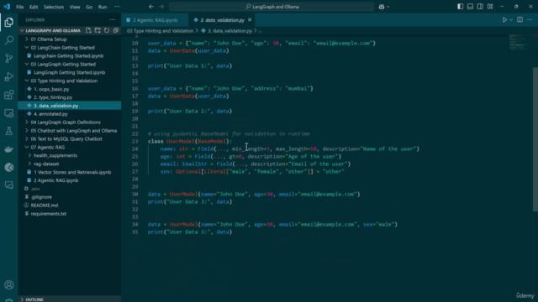Open Explorer Views and More Actions menu
This screenshot has height=302, width=538.
click(113, 20)
